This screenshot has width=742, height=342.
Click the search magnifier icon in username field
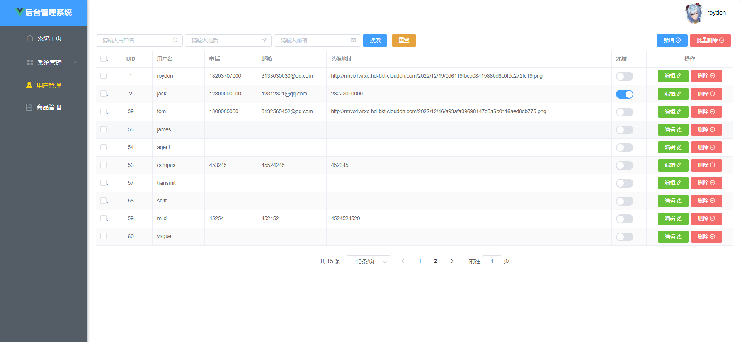[175, 40]
